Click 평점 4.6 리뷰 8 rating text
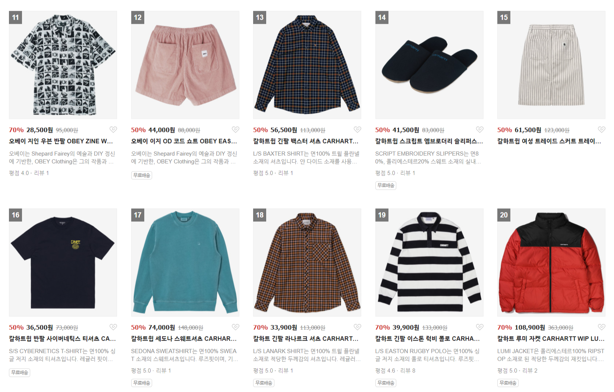 click(x=395, y=371)
